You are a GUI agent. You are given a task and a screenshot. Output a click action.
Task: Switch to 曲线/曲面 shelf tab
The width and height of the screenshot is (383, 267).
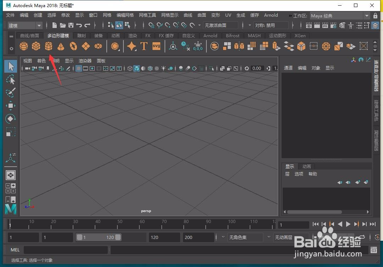29,36
